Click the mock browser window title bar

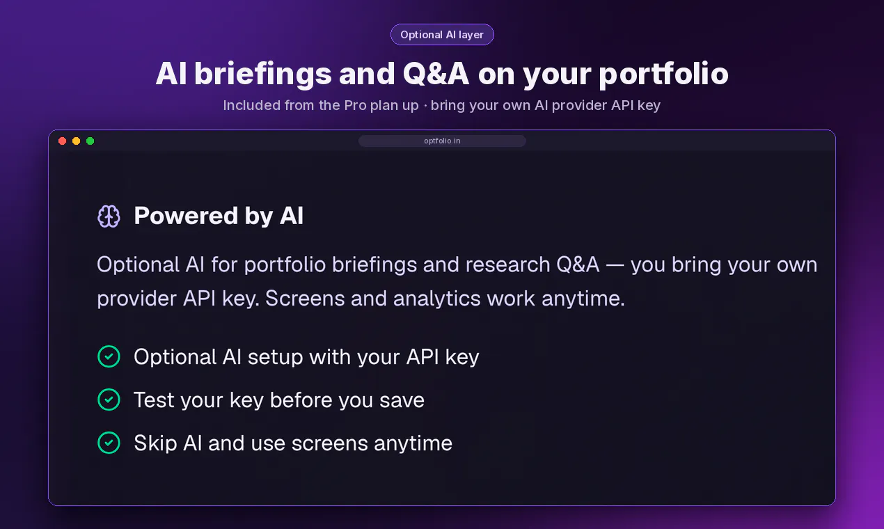click(x=442, y=141)
